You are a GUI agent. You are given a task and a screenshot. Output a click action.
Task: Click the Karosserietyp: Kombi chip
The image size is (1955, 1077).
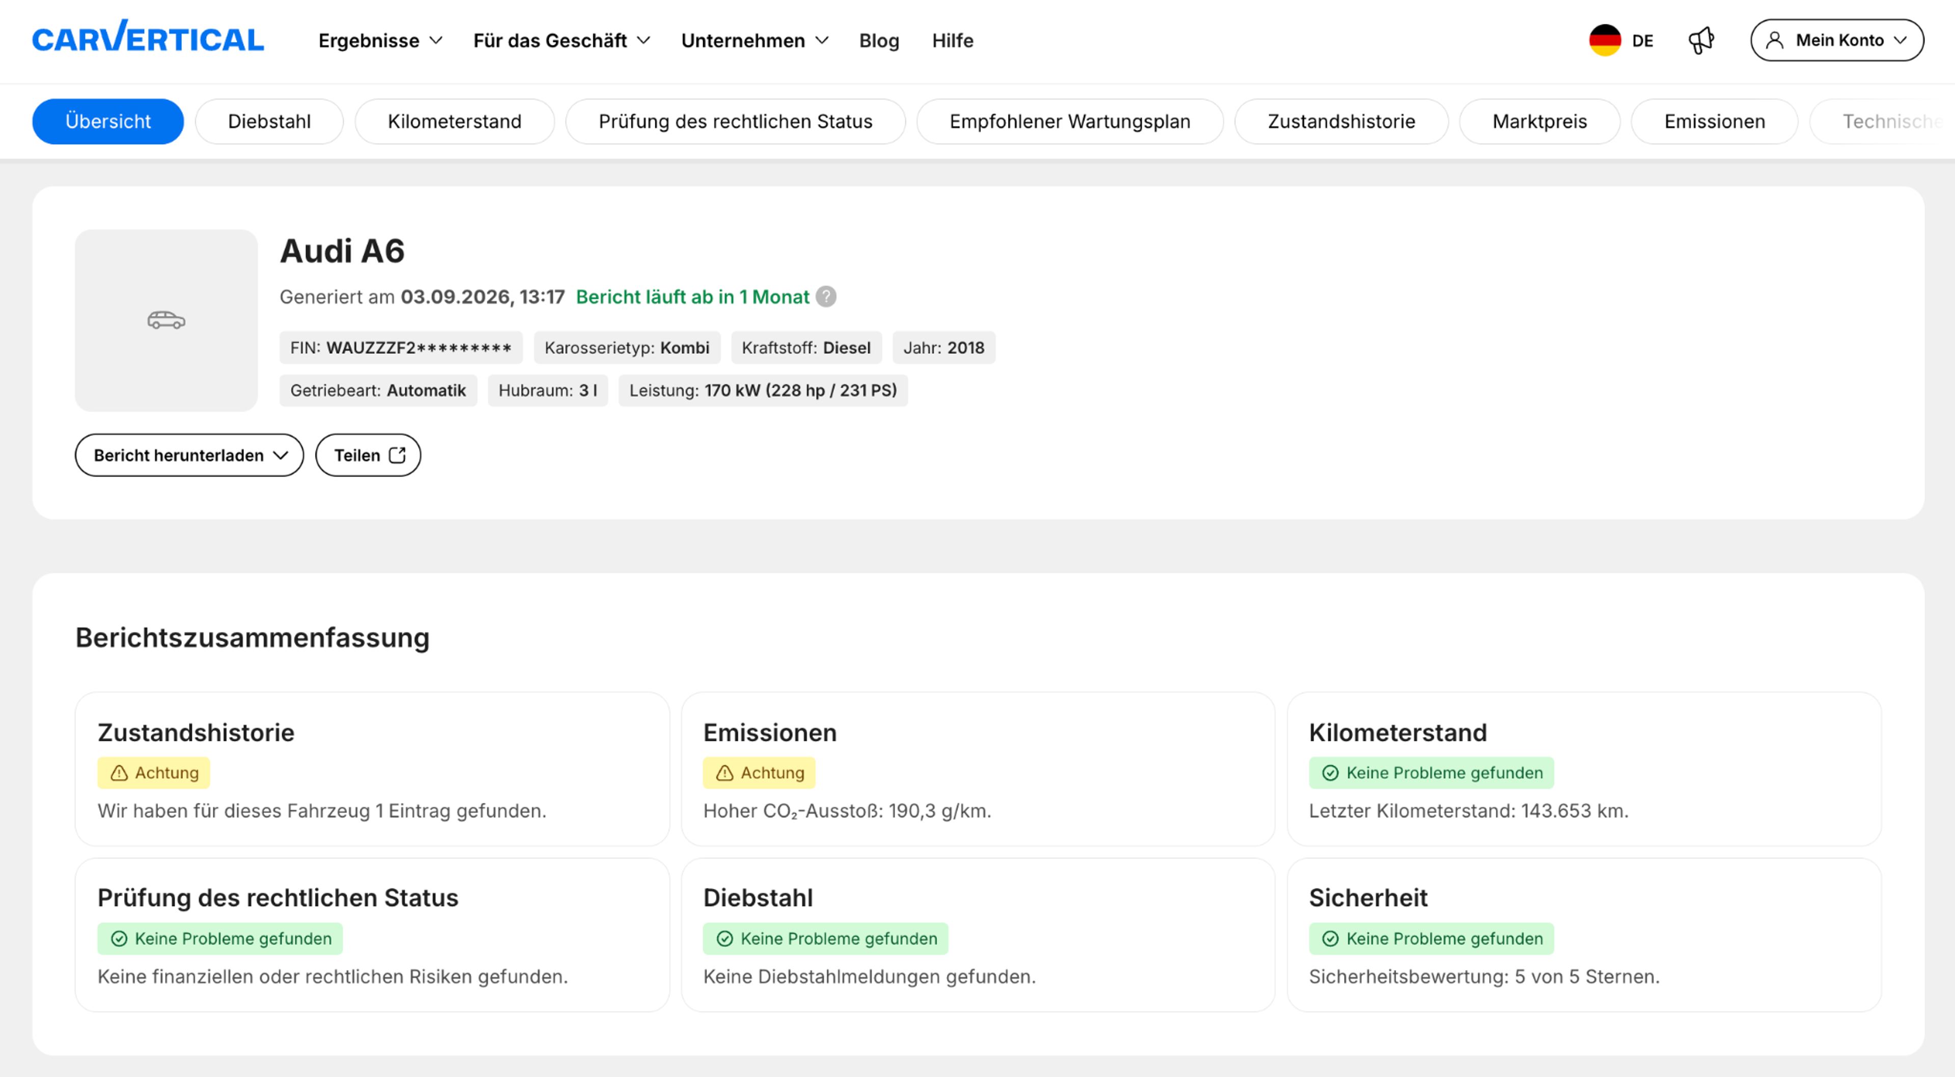click(627, 348)
